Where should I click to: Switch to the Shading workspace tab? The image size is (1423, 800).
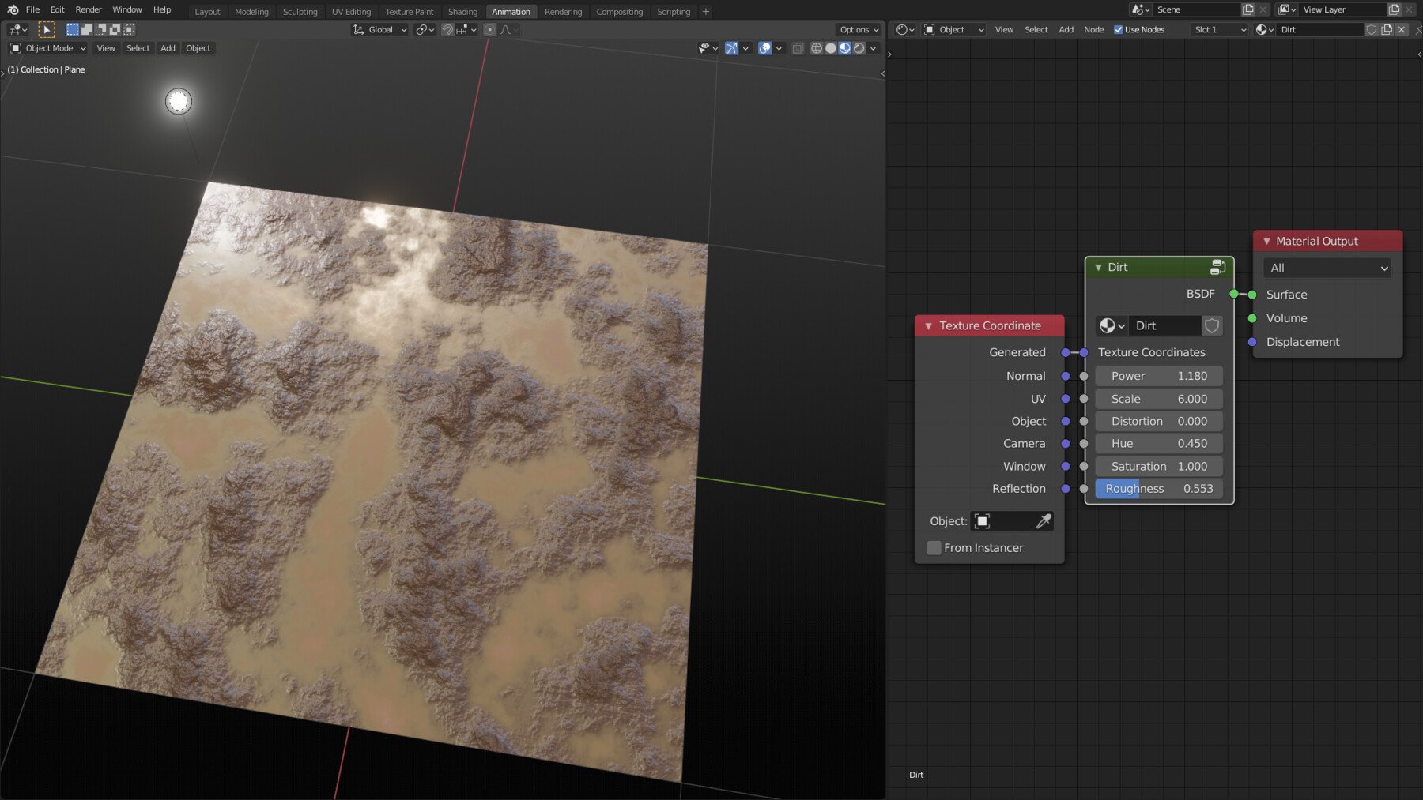[x=462, y=12]
